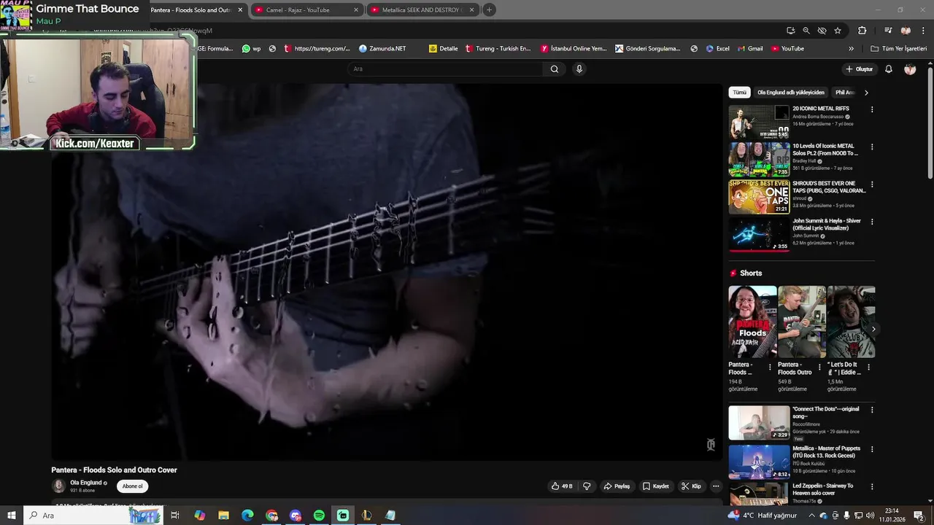Click Ola Englund channel avatar
The width and height of the screenshot is (934, 525).
(x=58, y=486)
